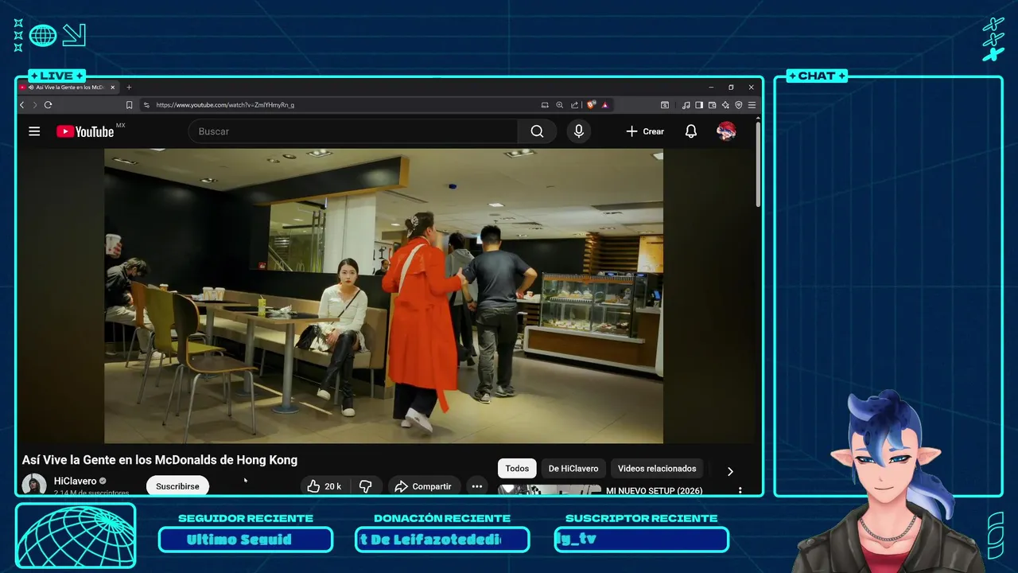Open the Brave wallet icon

point(712,105)
